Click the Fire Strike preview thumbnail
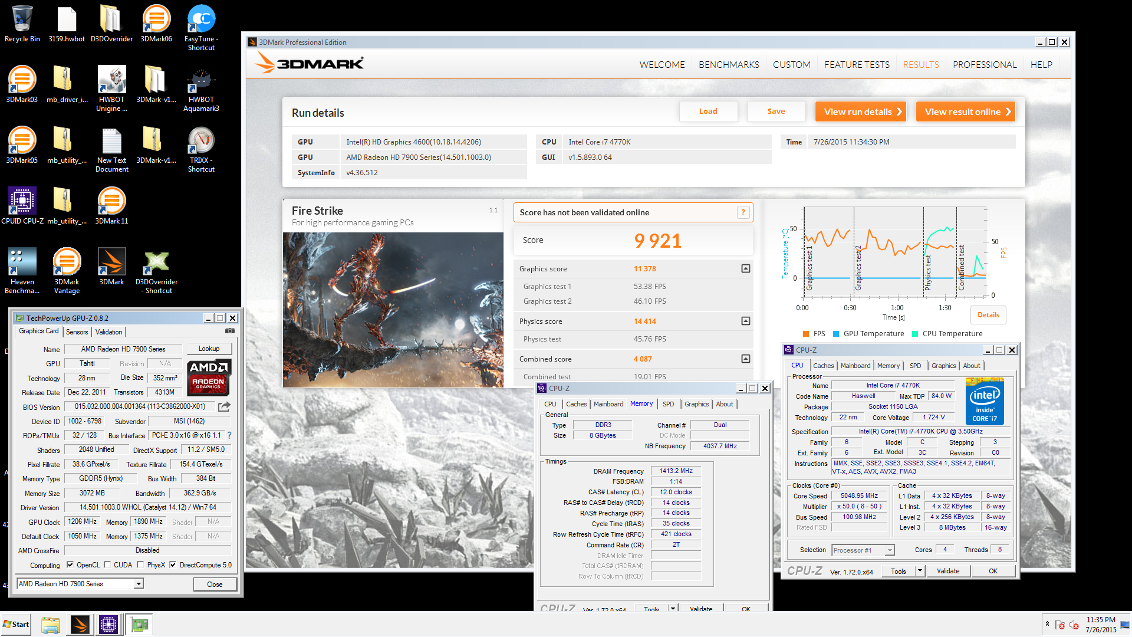The width and height of the screenshot is (1132, 637). point(393,310)
